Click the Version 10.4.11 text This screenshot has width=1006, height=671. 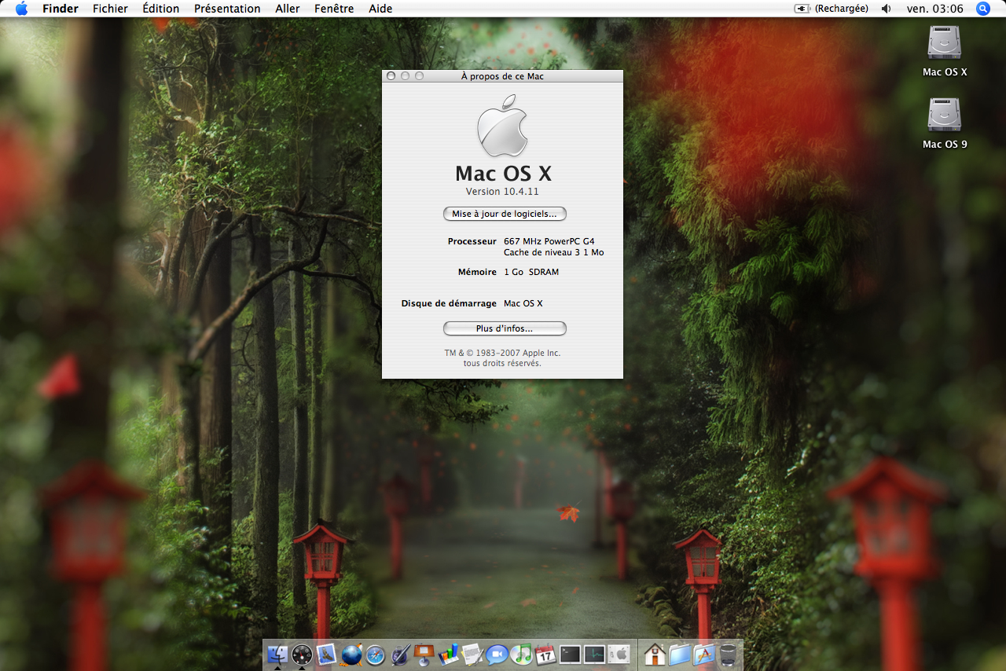[x=502, y=192]
